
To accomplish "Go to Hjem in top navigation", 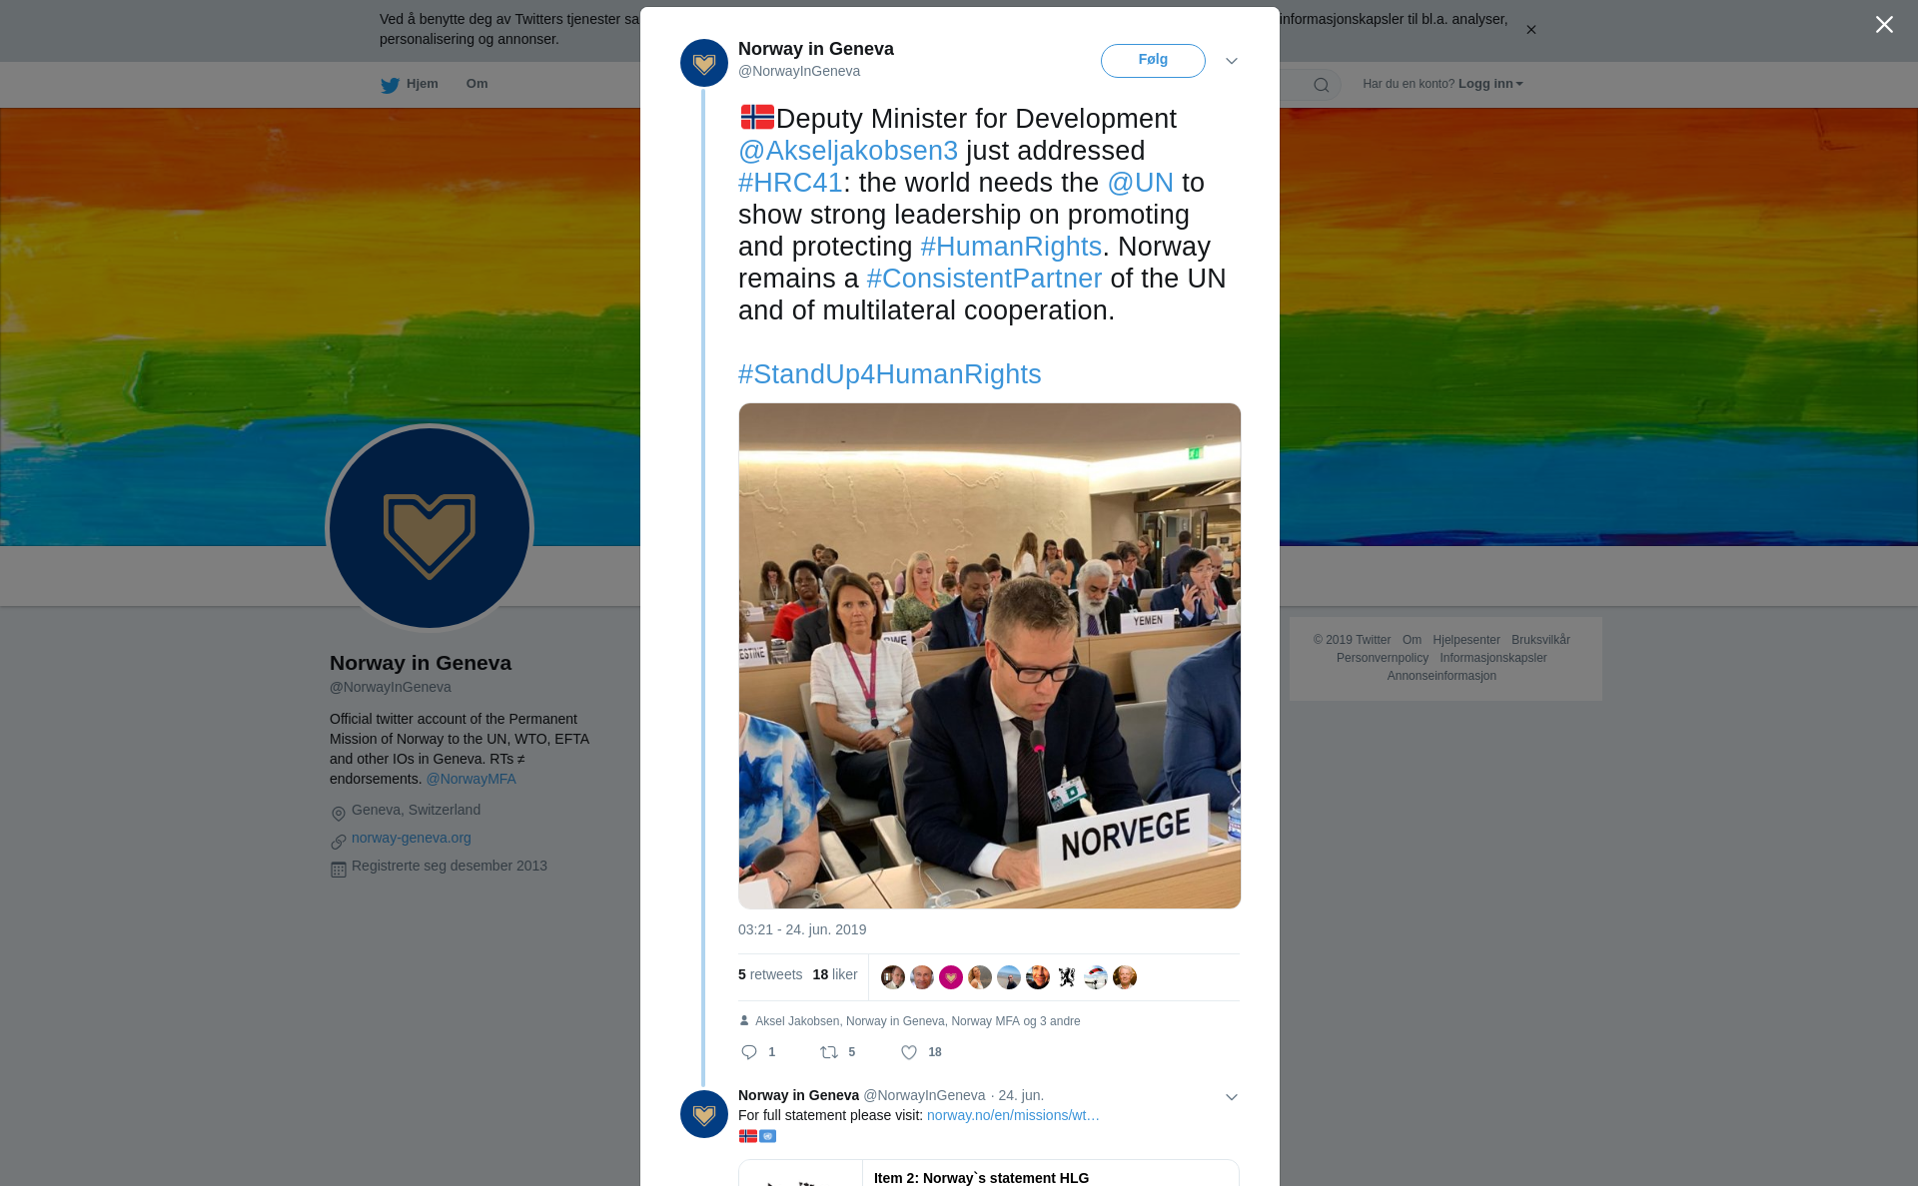I will click(x=422, y=84).
